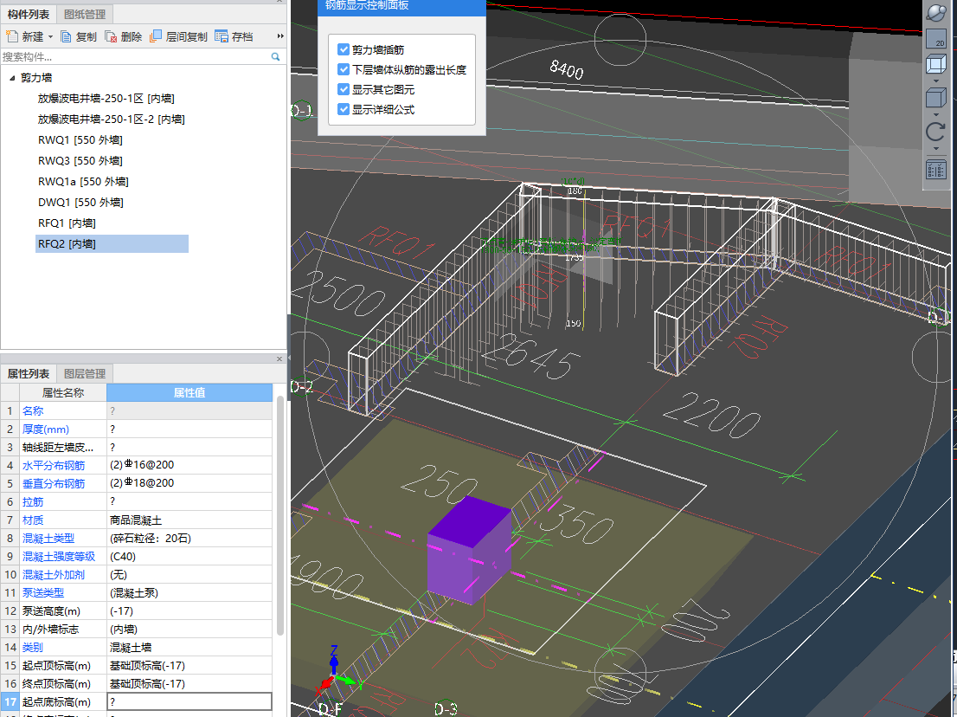957x717 pixels.
Task: Switch to 2D view icon
Action: [x=936, y=39]
